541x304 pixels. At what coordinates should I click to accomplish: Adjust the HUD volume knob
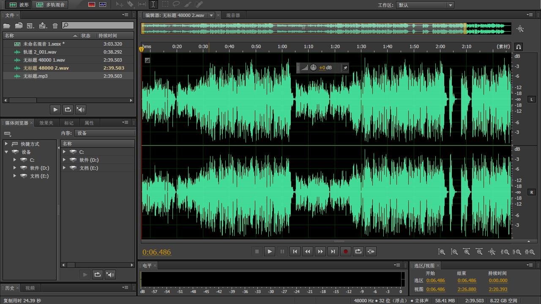[x=313, y=68]
